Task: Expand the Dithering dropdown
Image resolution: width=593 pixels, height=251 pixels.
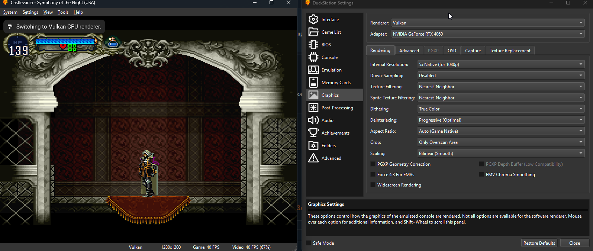Action: point(501,109)
